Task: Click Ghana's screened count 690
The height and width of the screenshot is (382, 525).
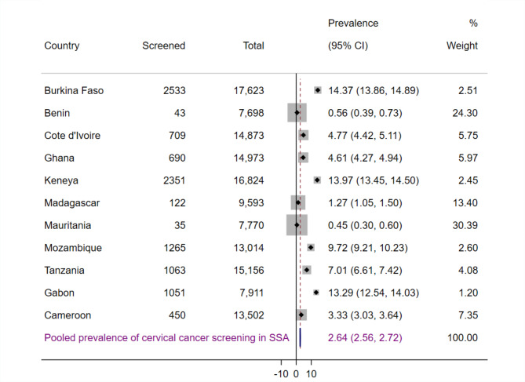Action: click(x=176, y=158)
